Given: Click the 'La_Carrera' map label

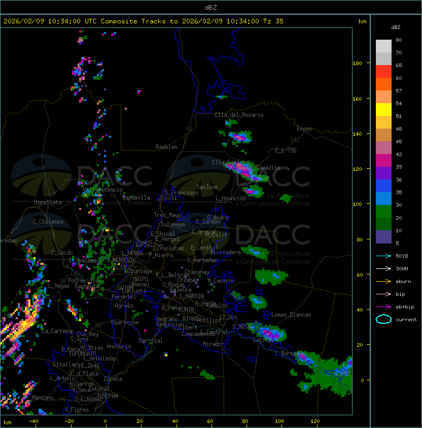Looking at the screenshot, I should tap(57, 331).
